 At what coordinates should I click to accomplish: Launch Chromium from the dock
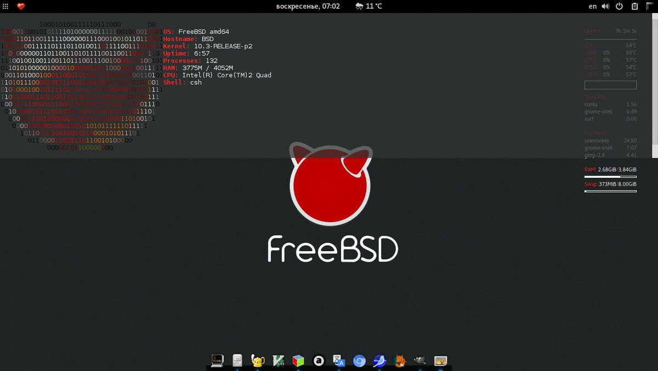click(x=359, y=361)
